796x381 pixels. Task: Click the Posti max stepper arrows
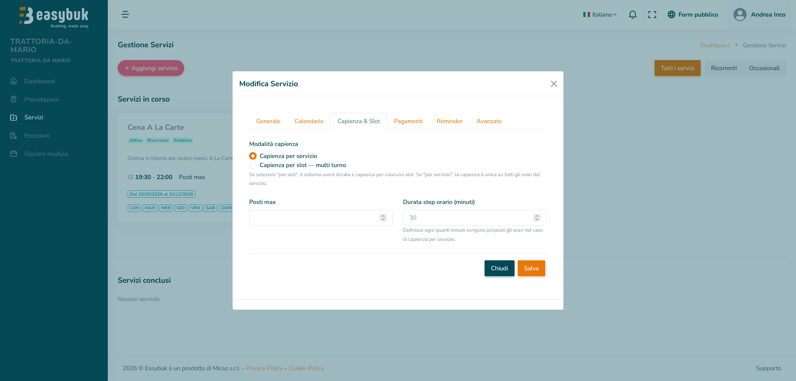click(383, 218)
